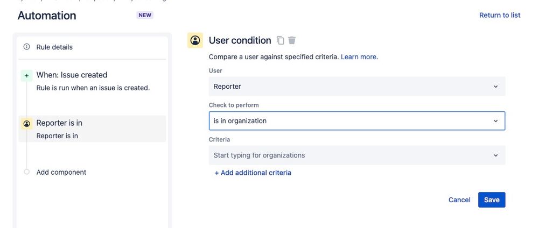Click the large User condition avatar icon

pos(195,40)
